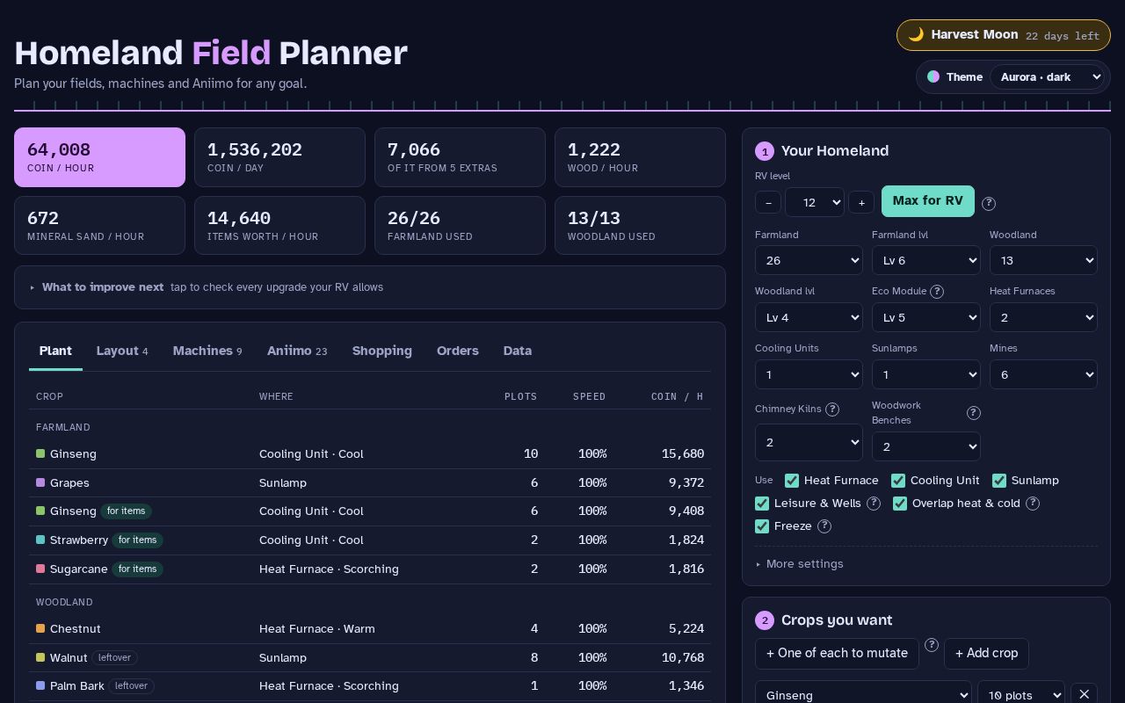This screenshot has width=1125, height=703.
Task: Click the Harvest Moon badge
Action: 1004,35
